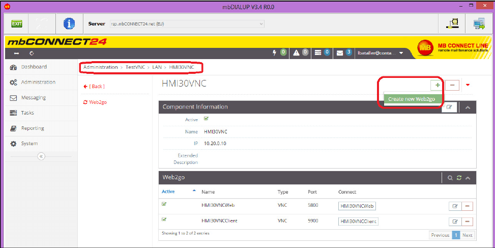Sort by the Name column header

(x=208, y=192)
